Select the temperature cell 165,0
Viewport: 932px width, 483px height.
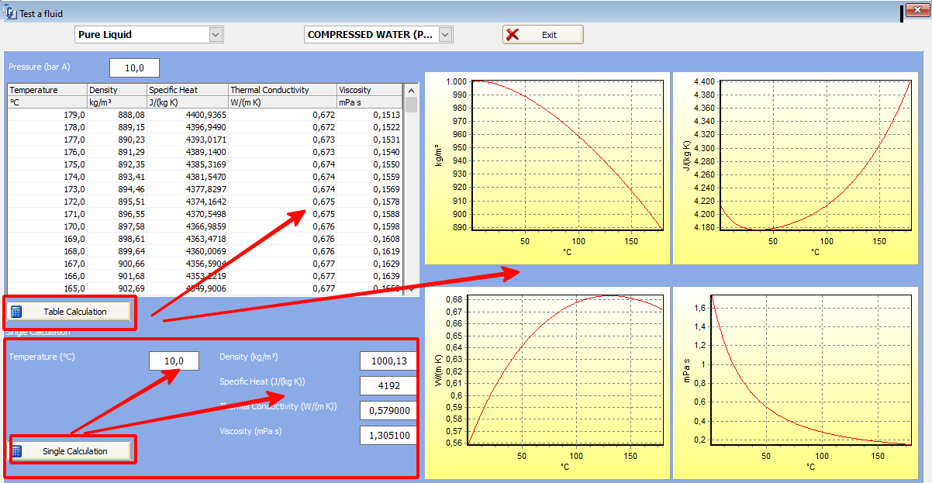47,288
